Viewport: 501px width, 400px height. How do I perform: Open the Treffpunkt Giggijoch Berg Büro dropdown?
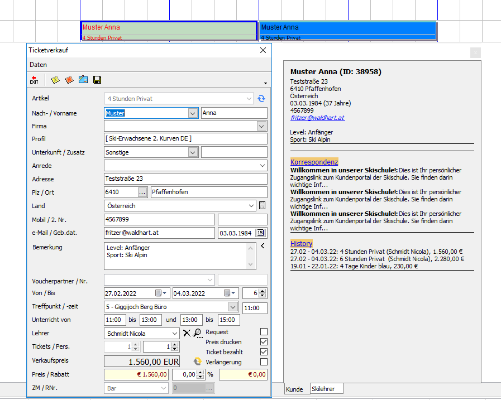(x=233, y=307)
